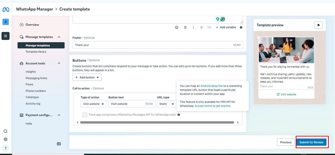
Task: Collapse the sidebar panel icon
Action: tap(59, 144)
